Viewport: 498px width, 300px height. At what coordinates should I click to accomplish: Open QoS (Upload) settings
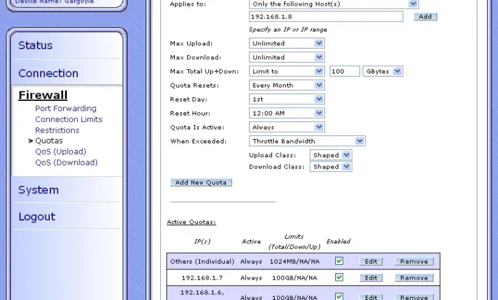61,152
